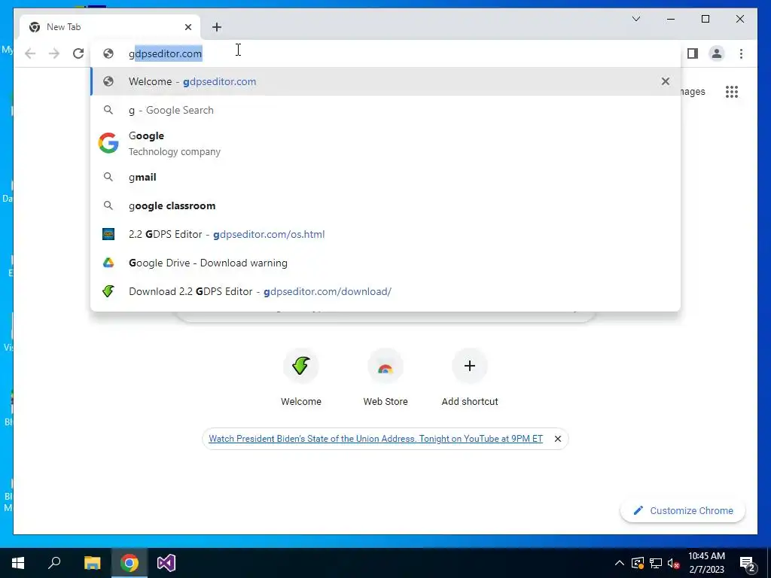Toggle the side panel icon

click(693, 53)
